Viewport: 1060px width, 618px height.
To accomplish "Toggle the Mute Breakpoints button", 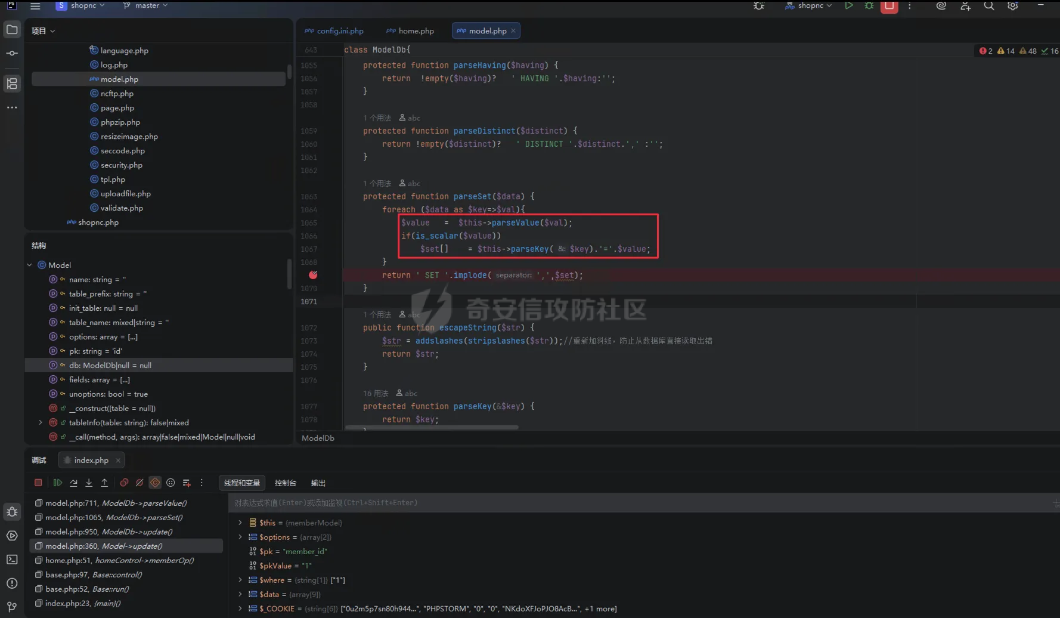I will (140, 483).
